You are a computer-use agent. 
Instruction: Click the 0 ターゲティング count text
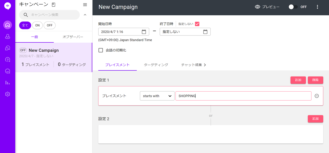point(72,65)
